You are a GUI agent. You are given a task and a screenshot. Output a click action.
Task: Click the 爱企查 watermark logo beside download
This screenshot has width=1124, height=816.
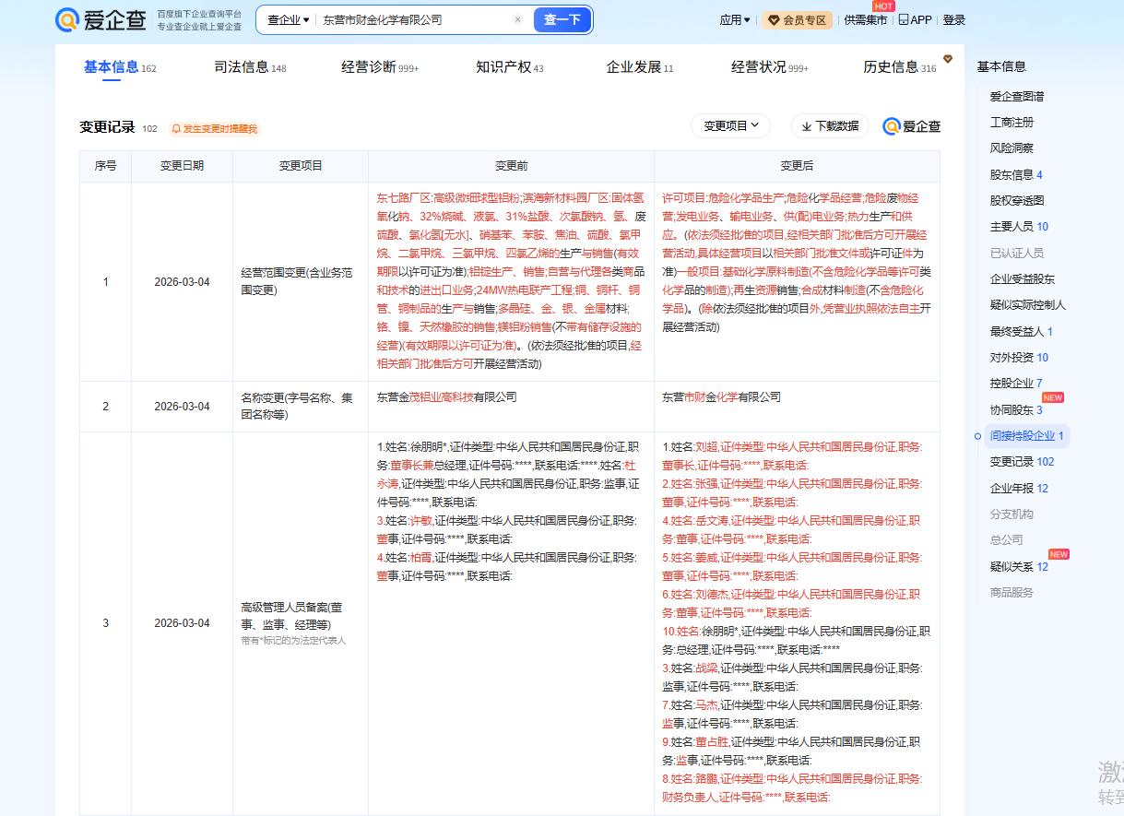tap(912, 126)
